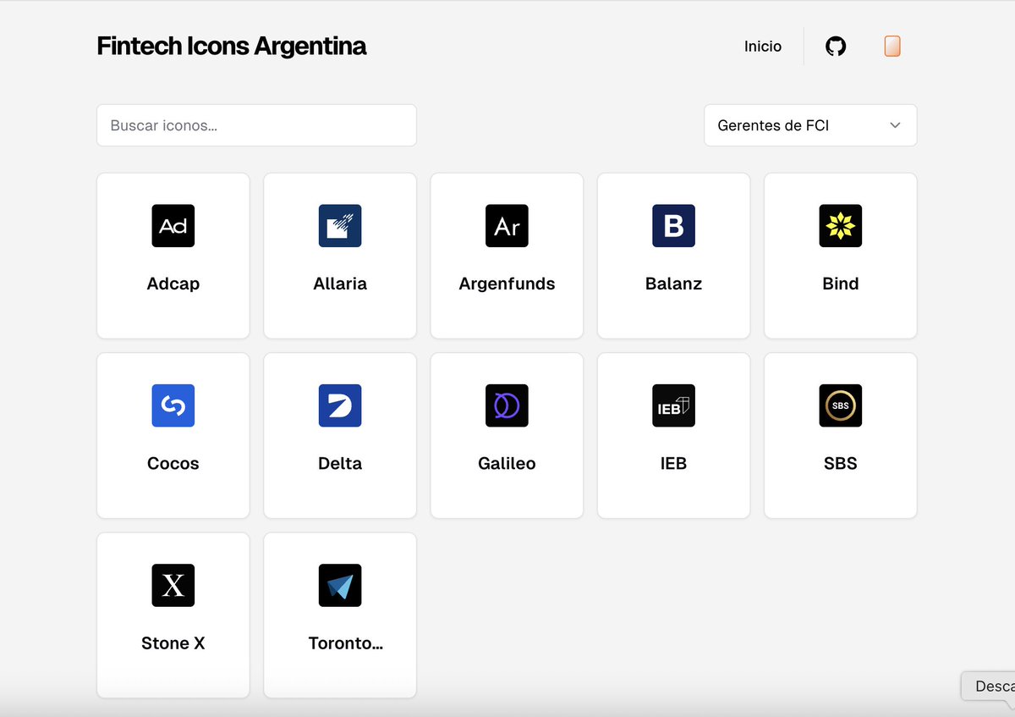1015x717 pixels.
Task: Focus the Buscar iconos search field
Action: tap(256, 125)
